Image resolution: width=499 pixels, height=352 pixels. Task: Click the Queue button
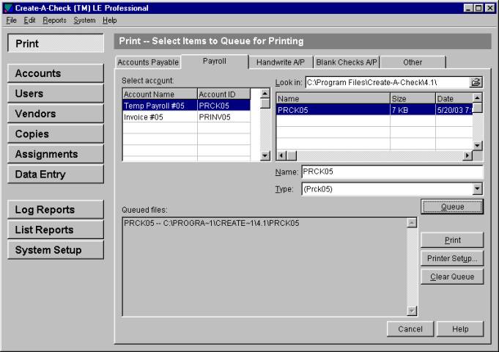point(452,207)
